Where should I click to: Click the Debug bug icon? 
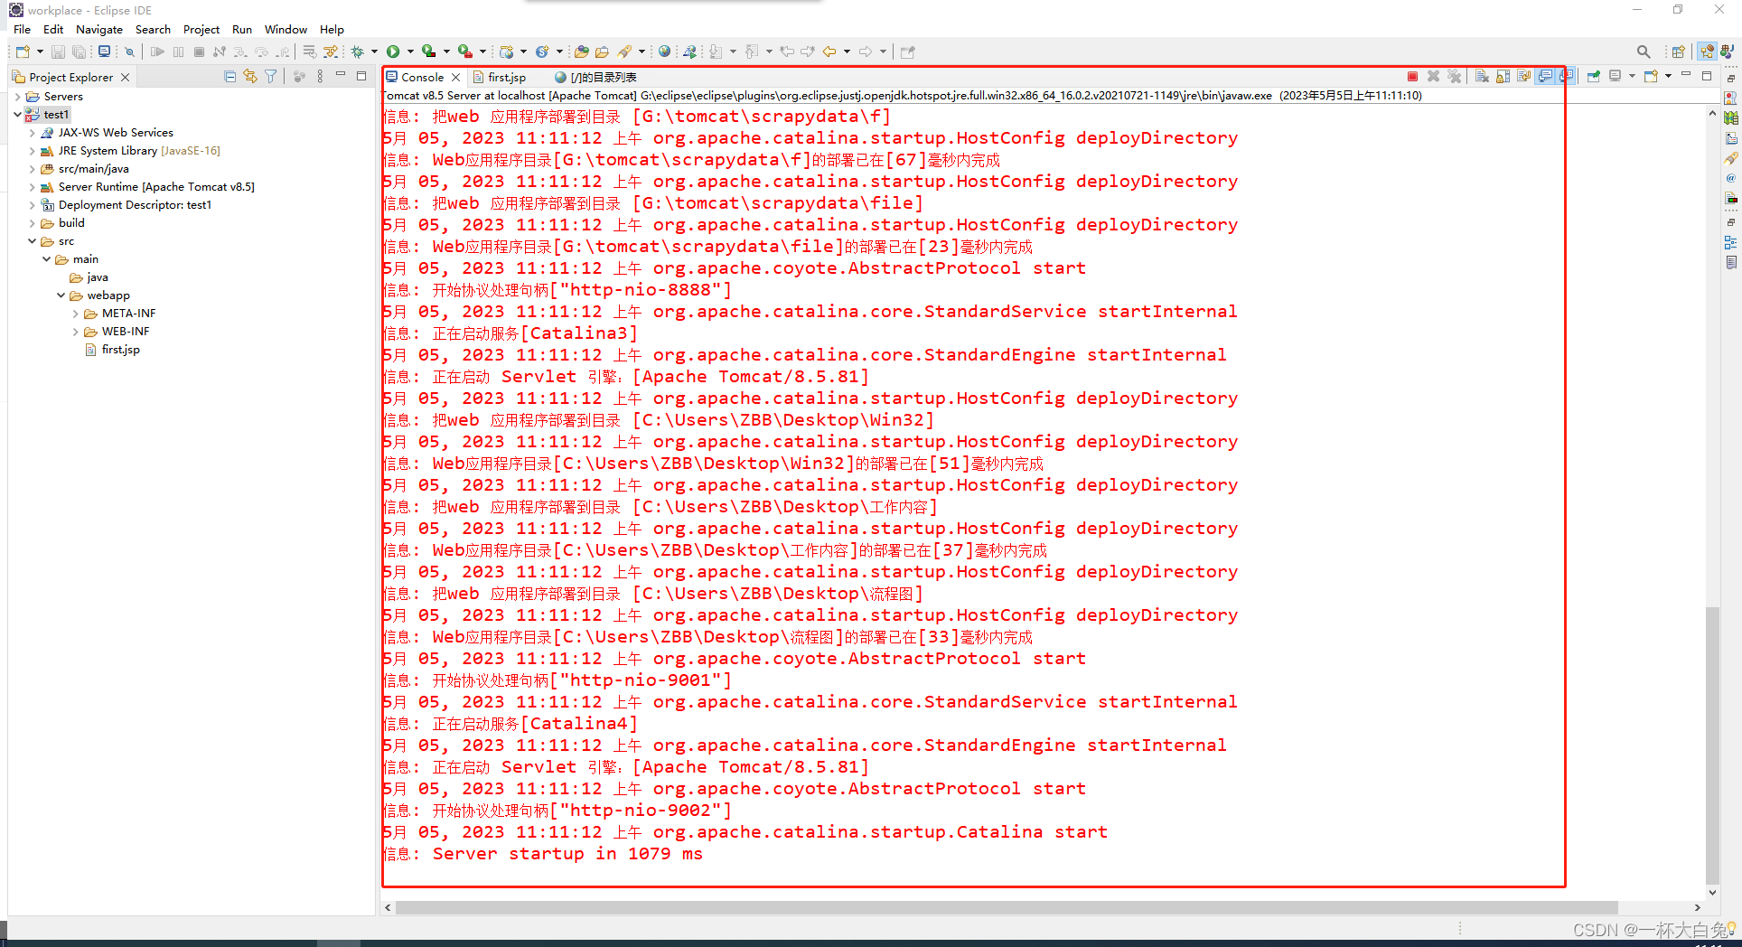(x=358, y=52)
